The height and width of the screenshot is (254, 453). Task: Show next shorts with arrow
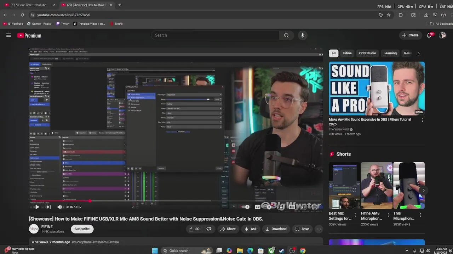pyautogui.click(x=423, y=190)
